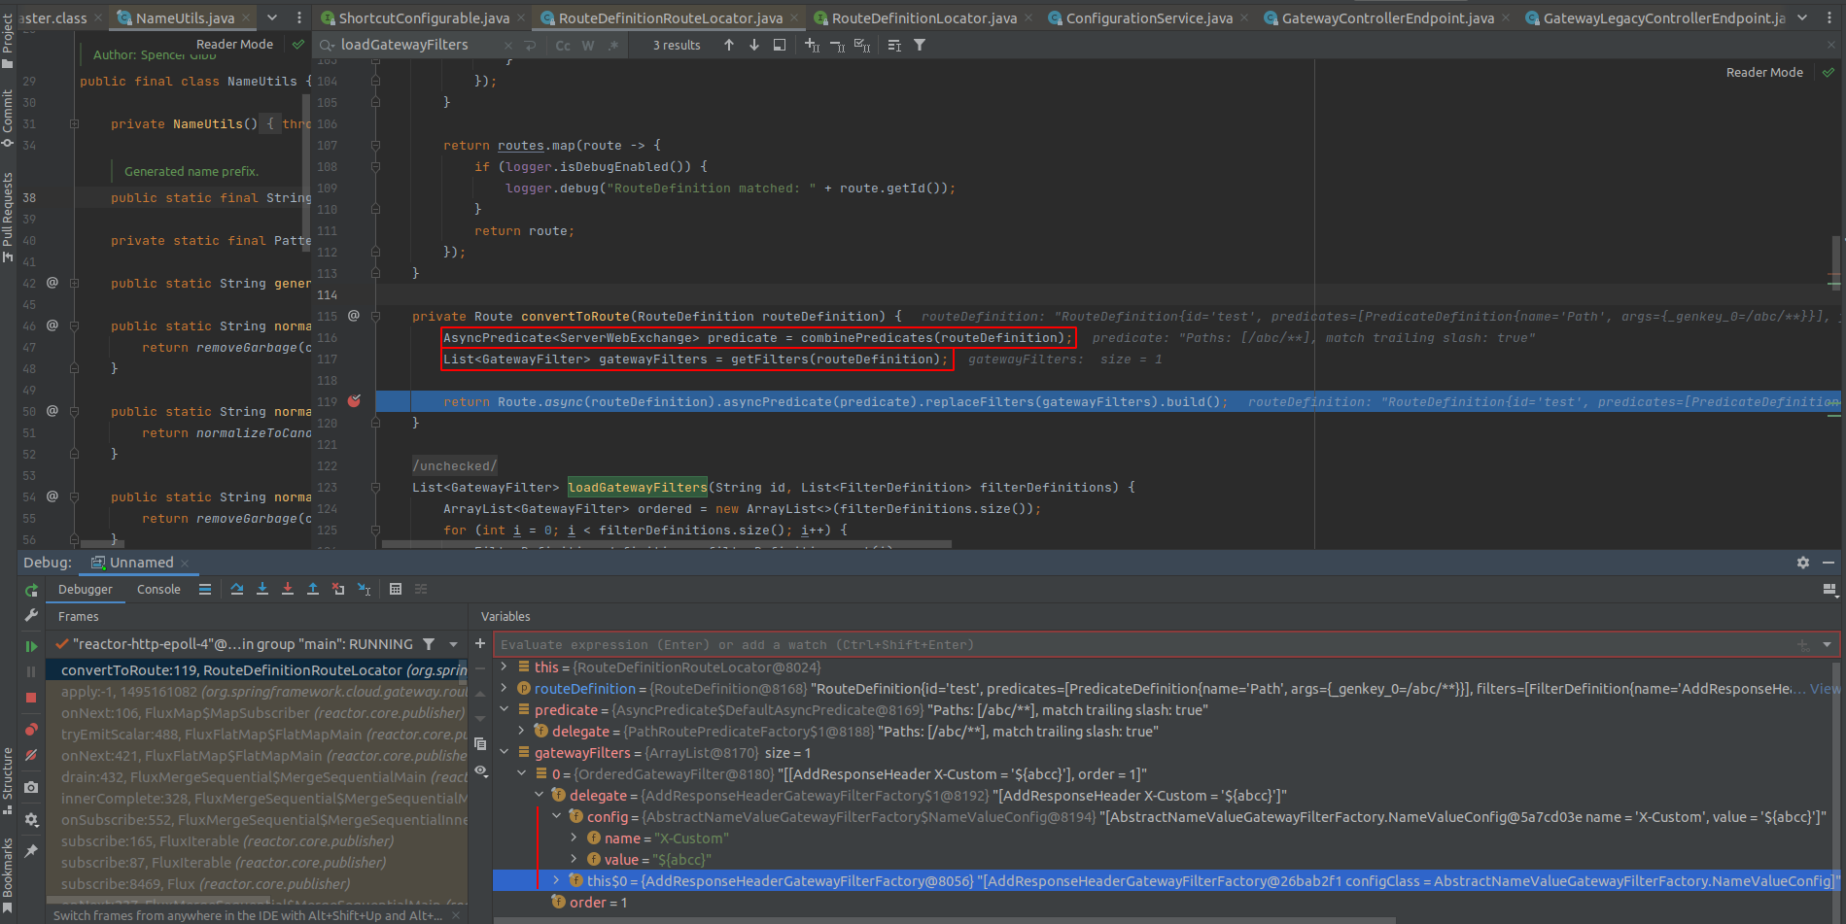Open Evaluate Expression calculator
This screenshot has width=1846, height=924.
pyautogui.click(x=396, y=589)
